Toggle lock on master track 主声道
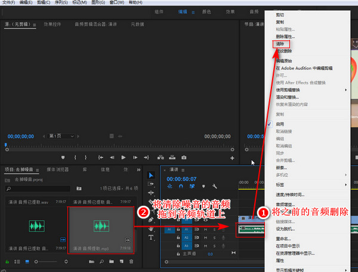This screenshot has width=358, height=272. coord(178,254)
